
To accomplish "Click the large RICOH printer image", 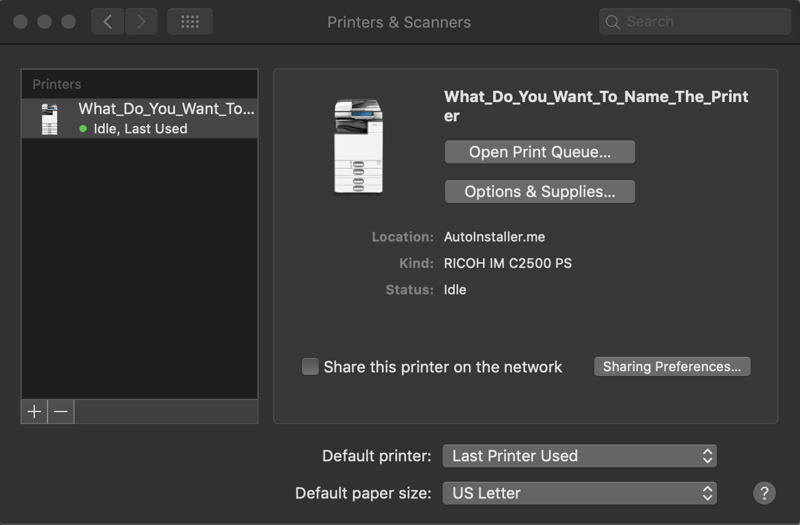I will pos(358,147).
